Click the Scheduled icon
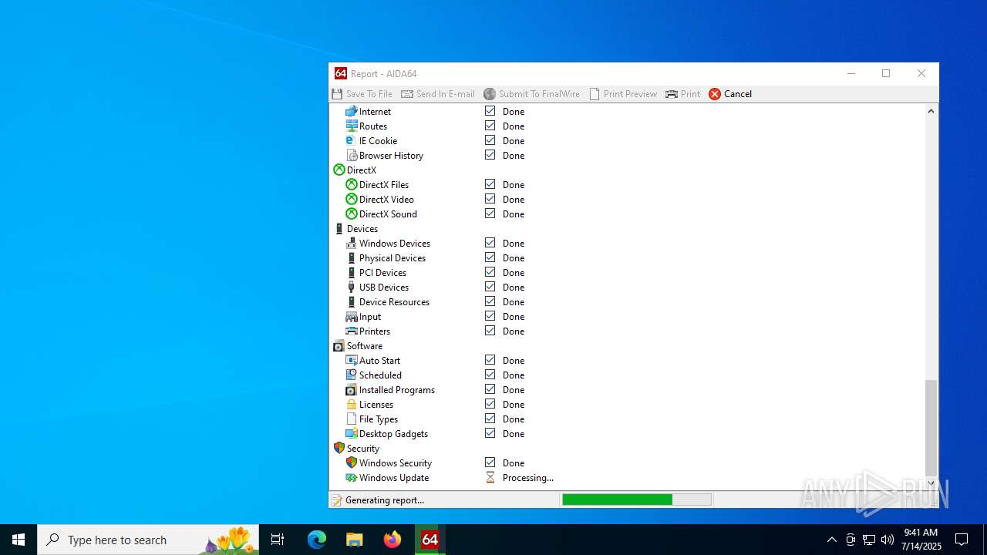Viewport: 987px width, 555px height. pos(352,375)
